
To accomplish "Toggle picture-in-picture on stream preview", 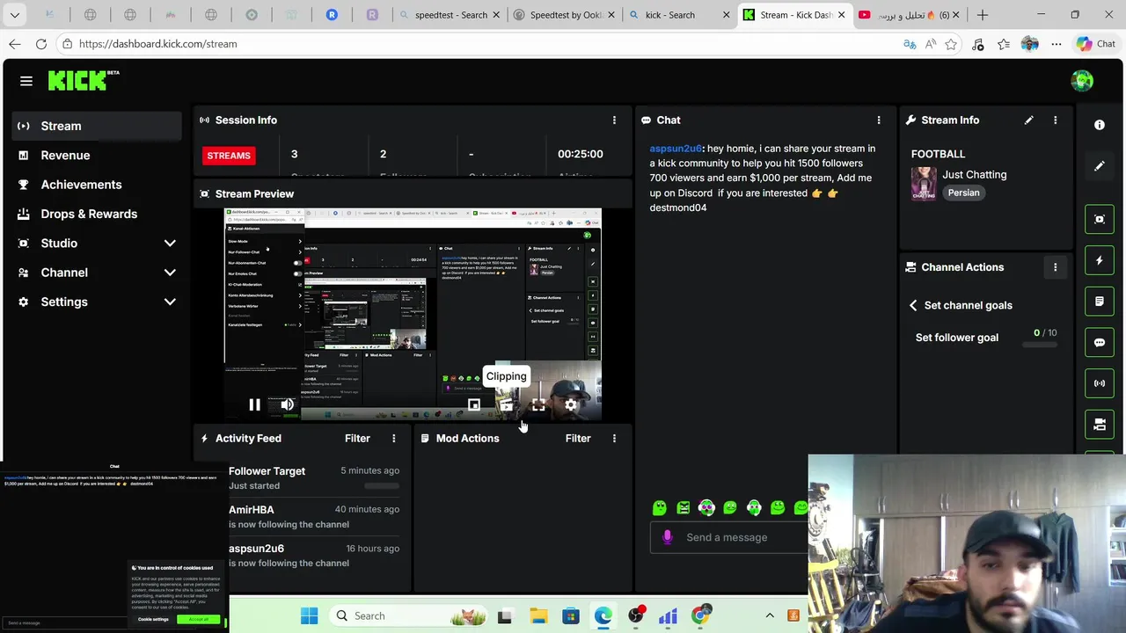I will 473,405.
